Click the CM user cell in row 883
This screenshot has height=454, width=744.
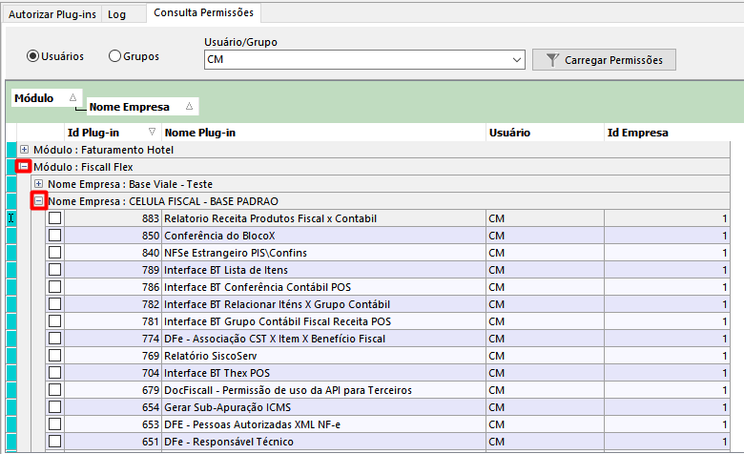point(545,218)
